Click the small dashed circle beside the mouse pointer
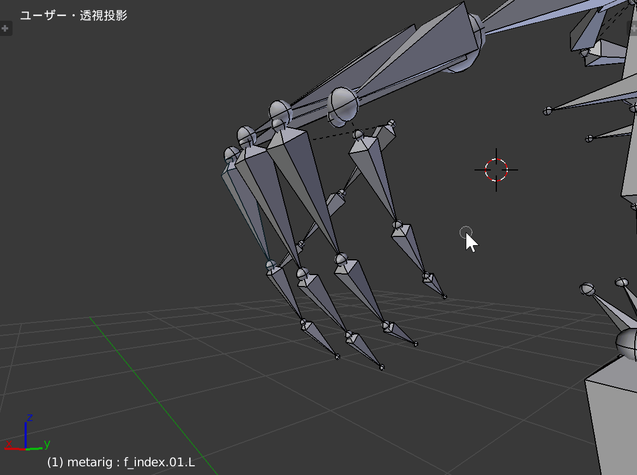The width and height of the screenshot is (637, 475). click(x=465, y=233)
